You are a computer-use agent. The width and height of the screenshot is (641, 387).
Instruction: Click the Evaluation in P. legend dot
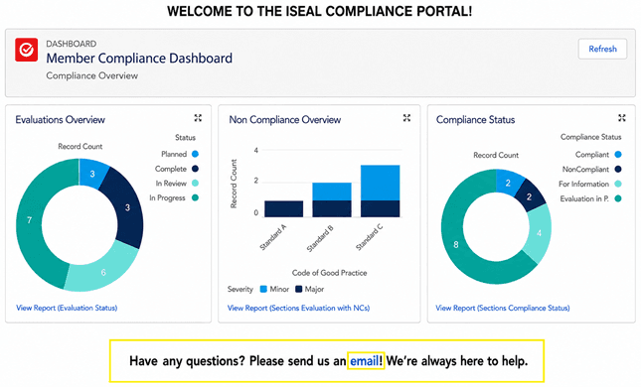618,198
